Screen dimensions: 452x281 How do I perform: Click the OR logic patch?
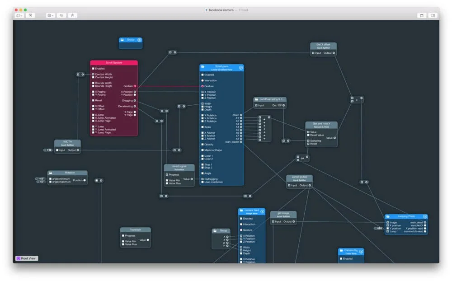302,158
